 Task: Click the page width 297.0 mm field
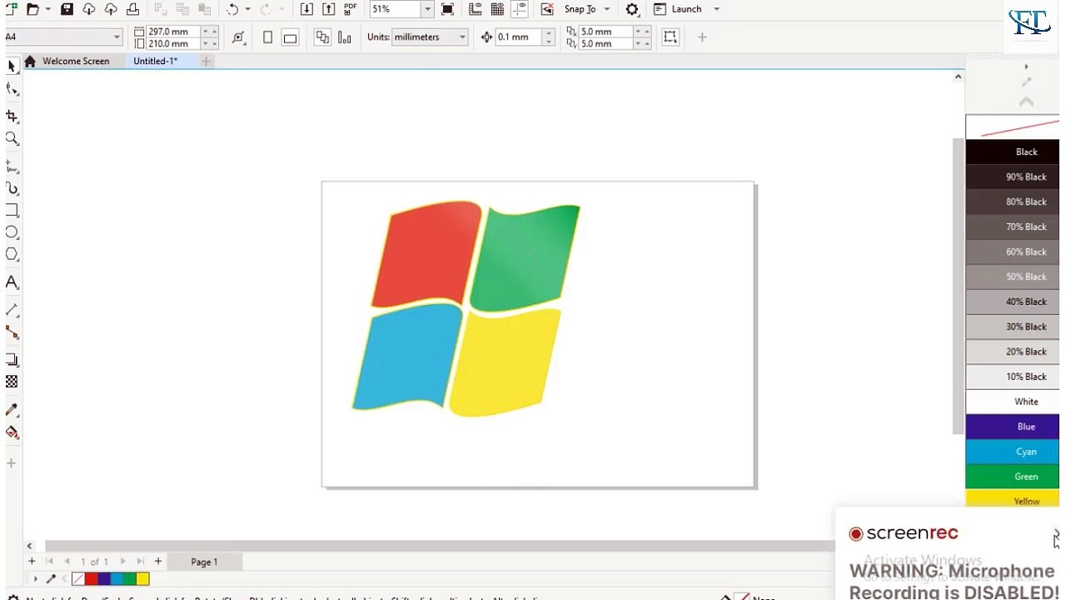click(x=173, y=32)
